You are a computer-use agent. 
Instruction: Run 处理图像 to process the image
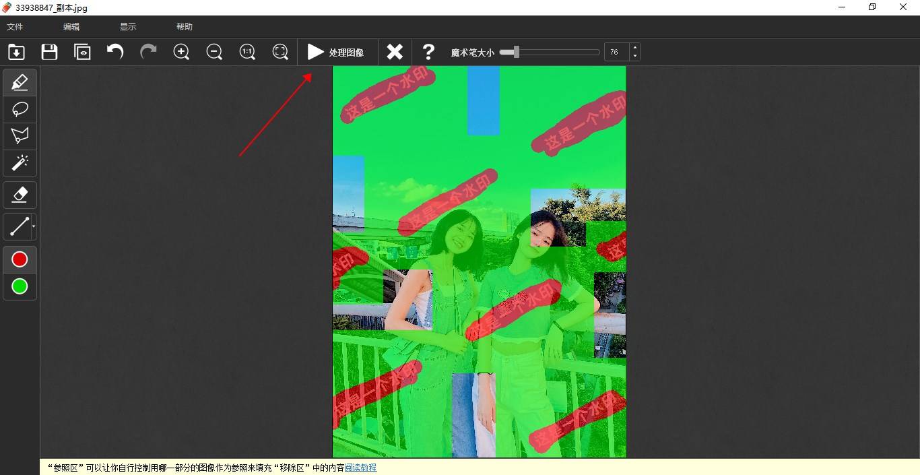click(x=337, y=52)
